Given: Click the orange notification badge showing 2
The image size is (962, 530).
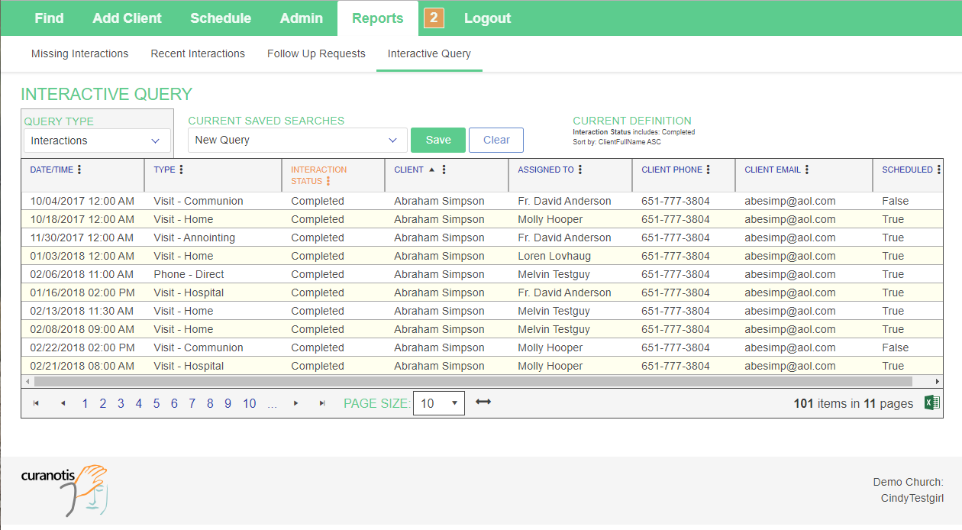Looking at the screenshot, I should pos(433,18).
